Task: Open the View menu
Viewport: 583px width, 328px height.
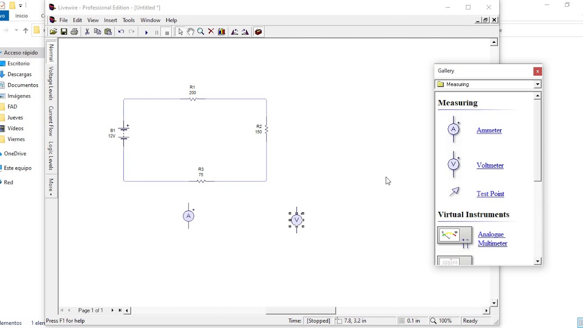Action: point(93,20)
